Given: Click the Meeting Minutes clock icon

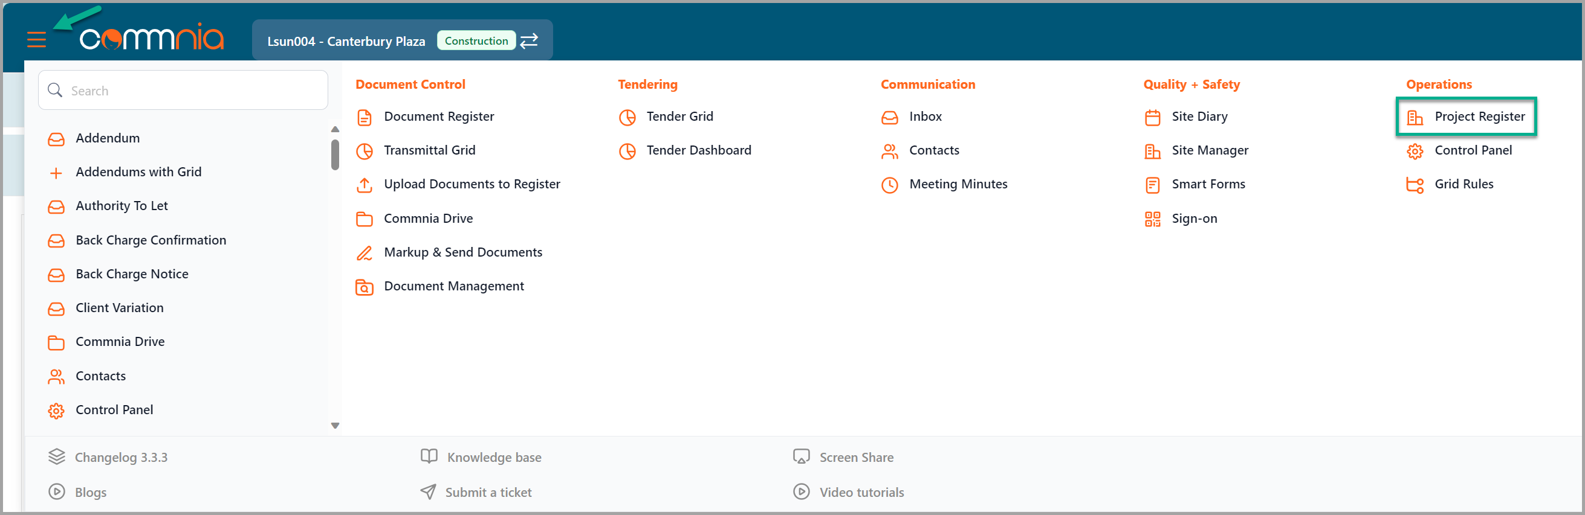Looking at the screenshot, I should pos(890,185).
